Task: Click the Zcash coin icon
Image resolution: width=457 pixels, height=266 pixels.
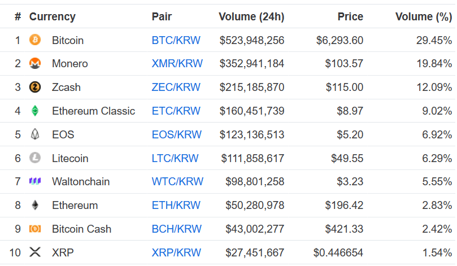Action: coord(35,87)
